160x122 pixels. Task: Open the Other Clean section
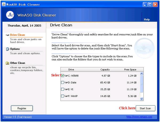[18, 63]
